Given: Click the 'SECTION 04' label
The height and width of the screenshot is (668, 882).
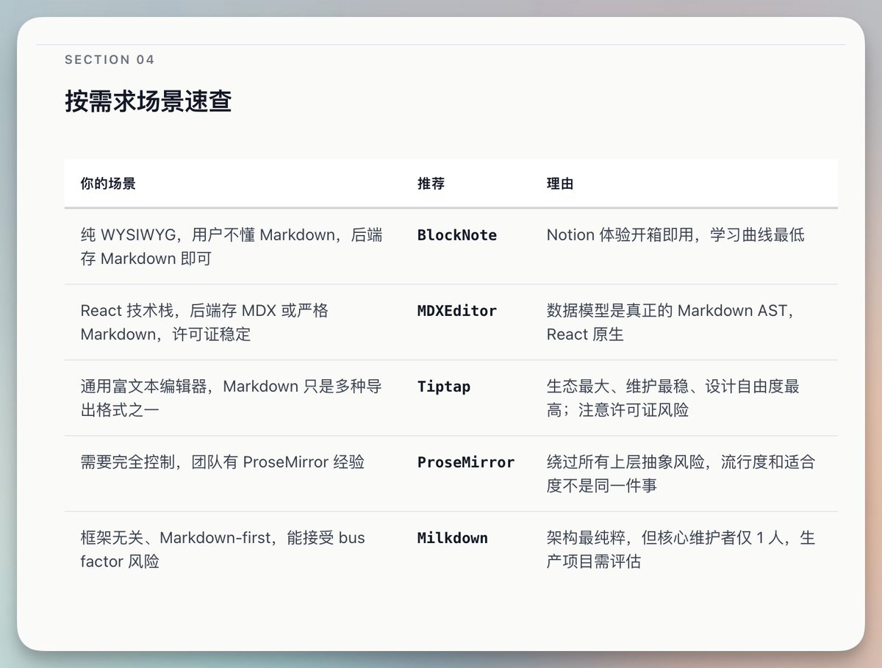Looking at the screenshot, I should 110,60.
